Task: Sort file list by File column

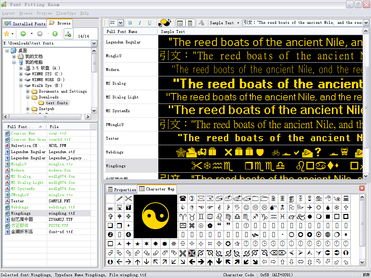Action: coord(68,127)
